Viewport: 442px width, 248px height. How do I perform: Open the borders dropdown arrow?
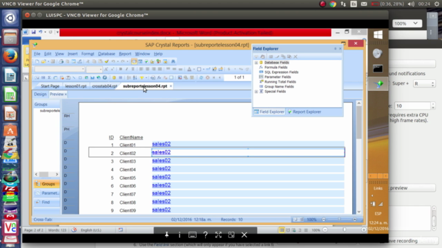204,69
